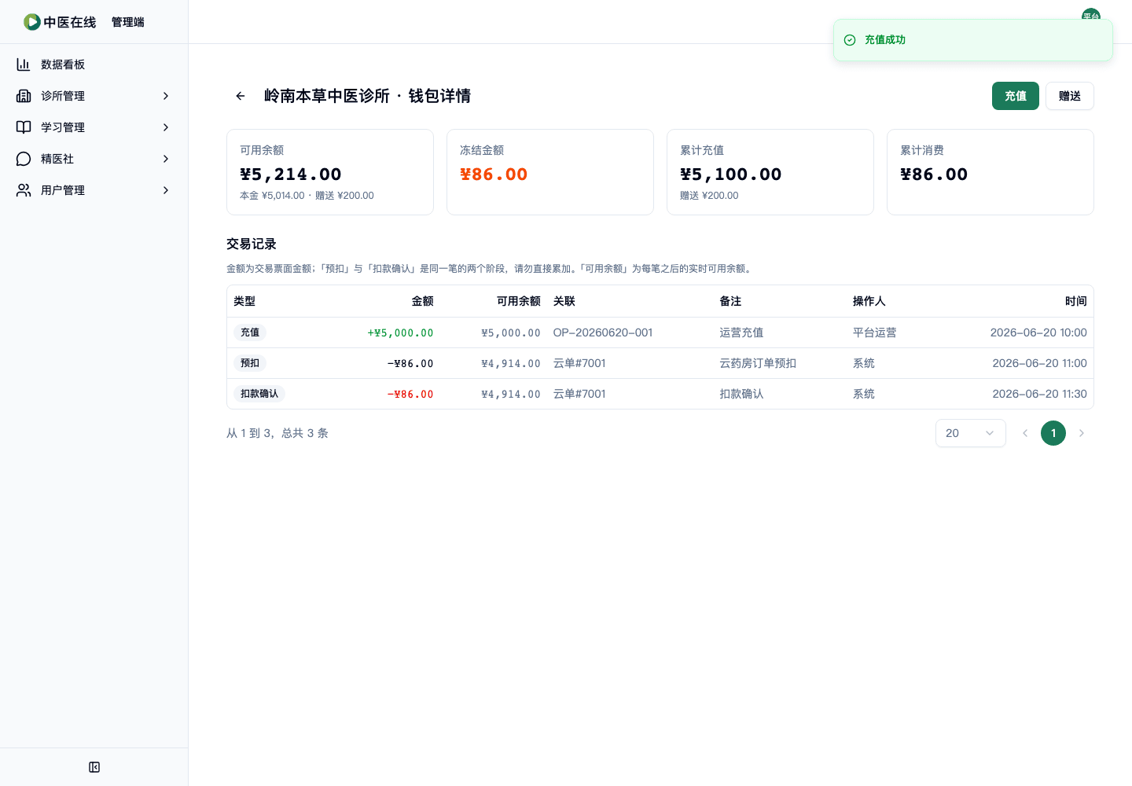Click the 精医社 chat bubble icon
This screenshot has height=786, width=1132.
[24, 159]
